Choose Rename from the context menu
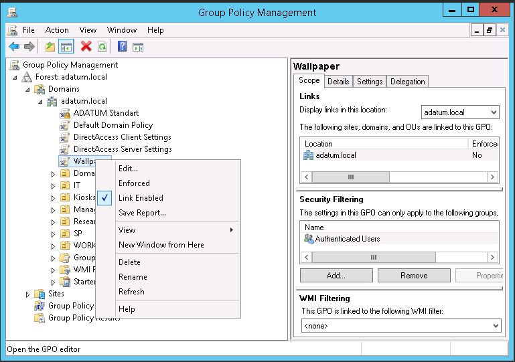This screenshot has width=515, height=362. tap(133, 277)
